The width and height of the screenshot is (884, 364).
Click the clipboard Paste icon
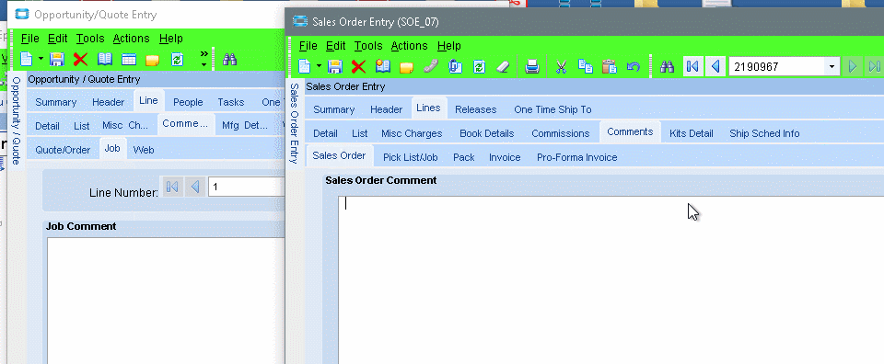click(x=609, y=66)
